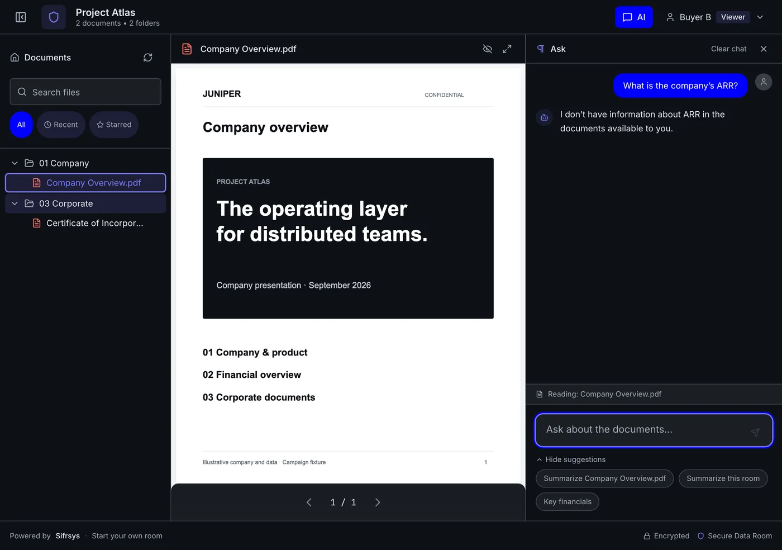782x550 pixels.
Task: Hide suggestions in the chat panel
Action: [571, 459]
